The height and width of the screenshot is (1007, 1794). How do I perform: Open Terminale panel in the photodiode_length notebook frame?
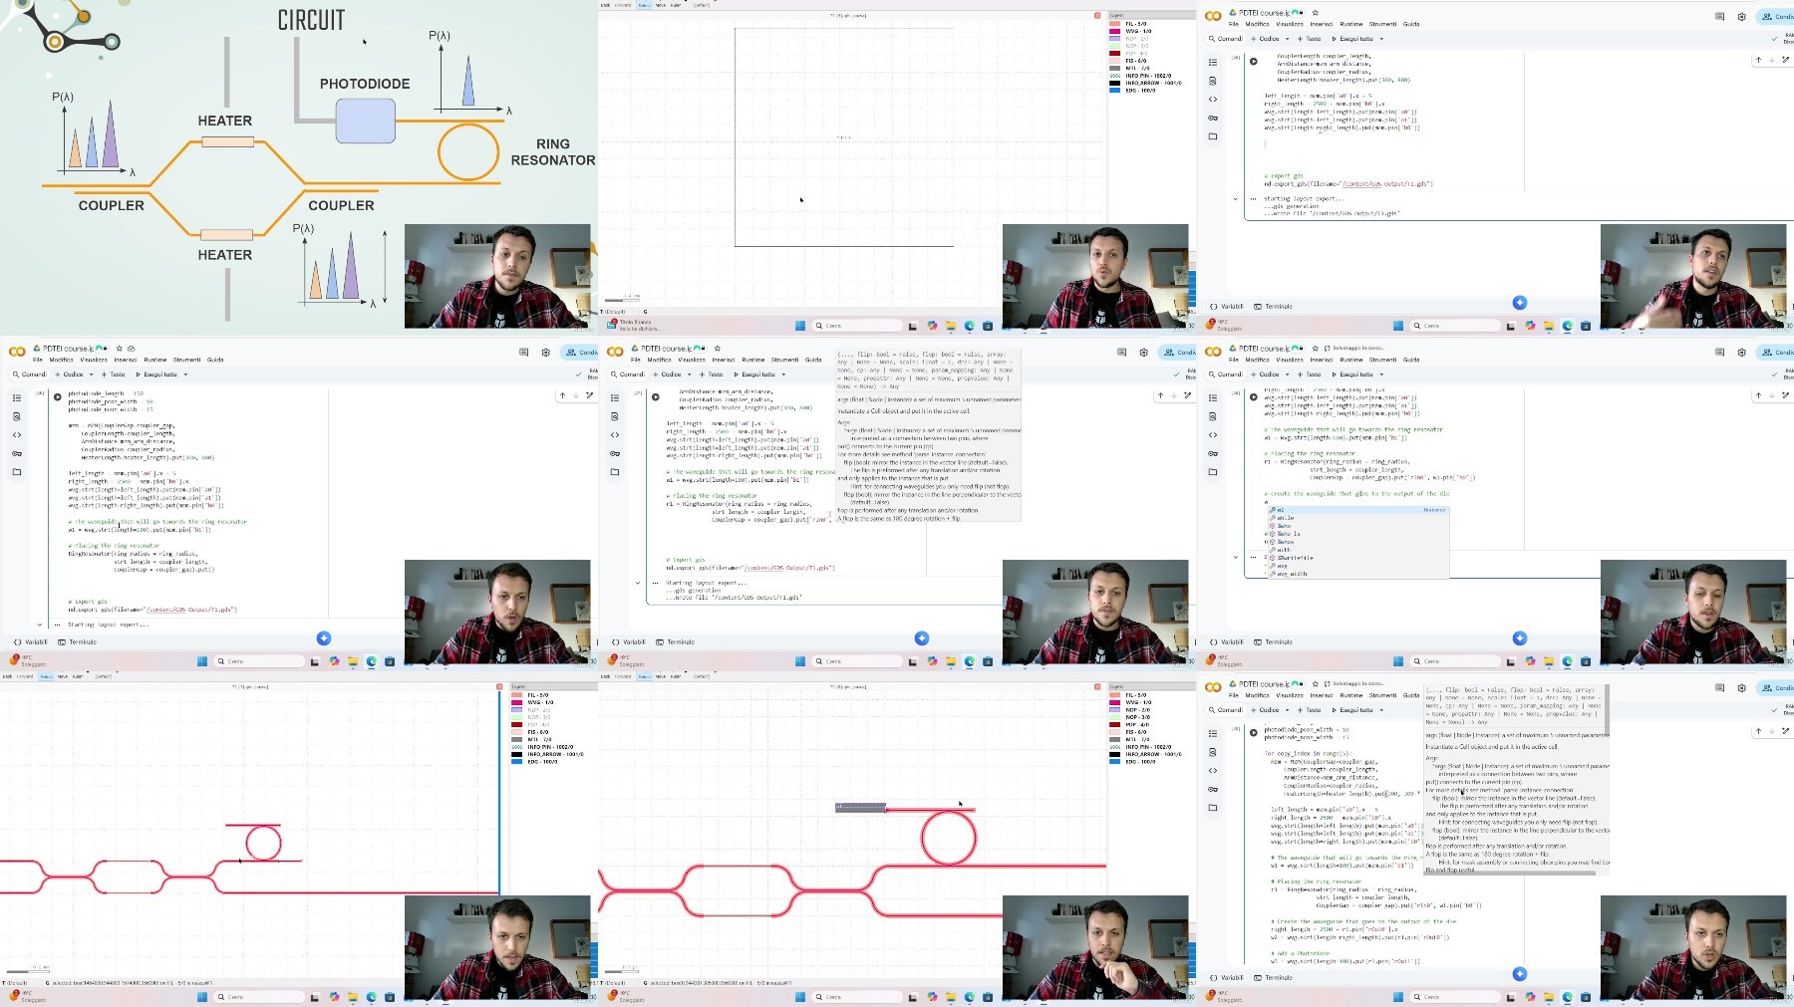tap(78, 642)
